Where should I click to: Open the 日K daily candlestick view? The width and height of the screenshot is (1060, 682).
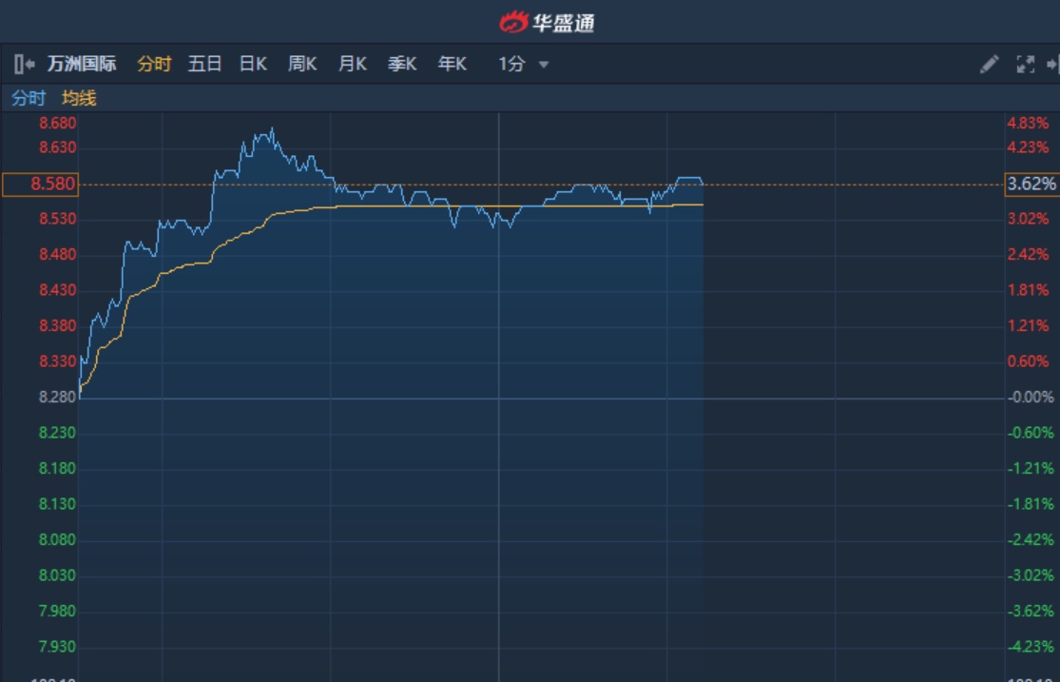coord(253,65)
